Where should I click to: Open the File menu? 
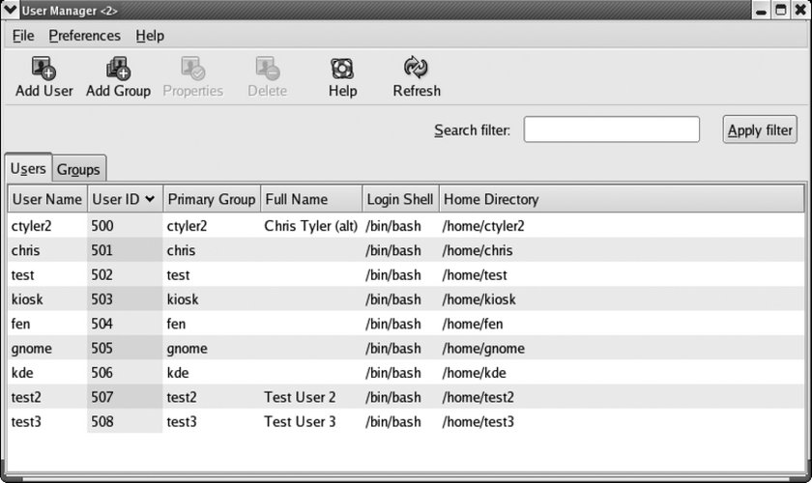pos(23,36)
